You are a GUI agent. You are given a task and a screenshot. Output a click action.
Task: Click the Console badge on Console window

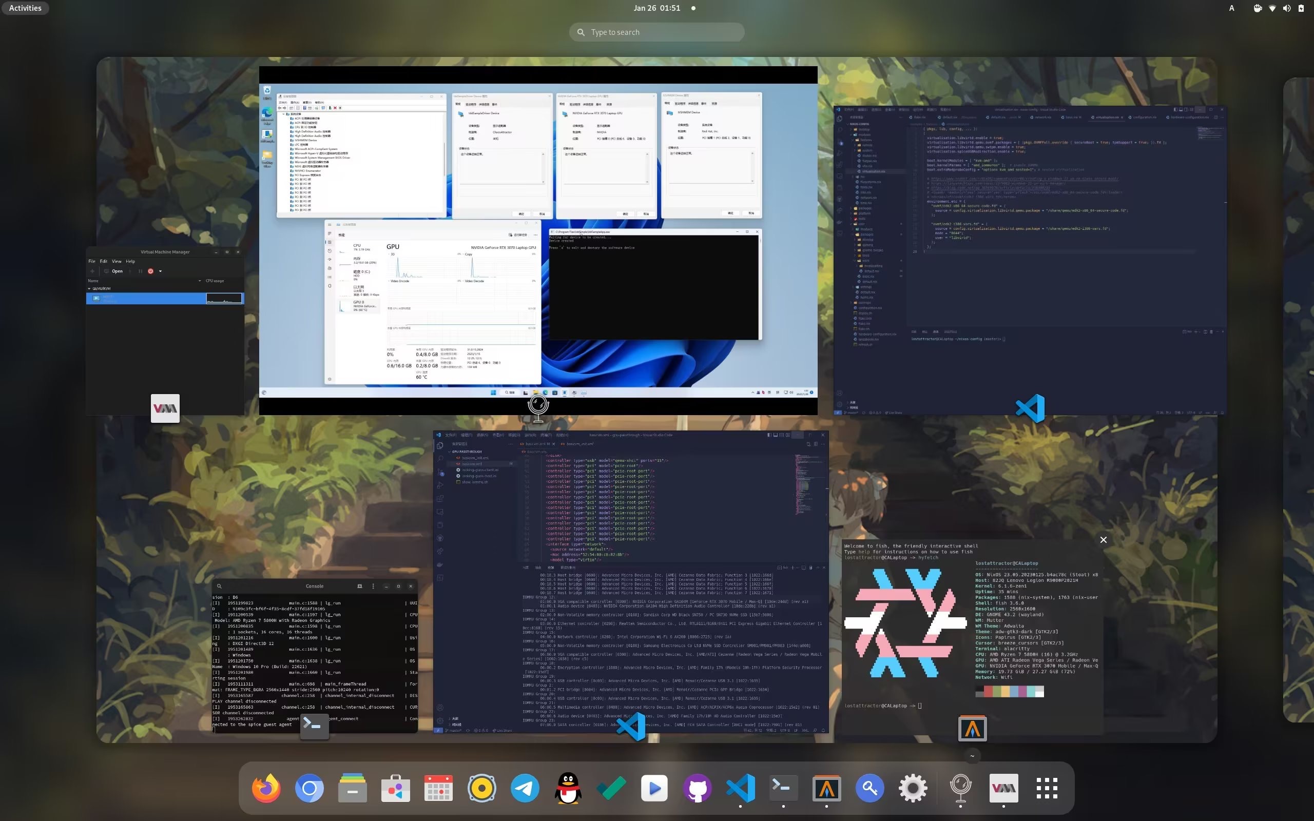pos(315,727)
